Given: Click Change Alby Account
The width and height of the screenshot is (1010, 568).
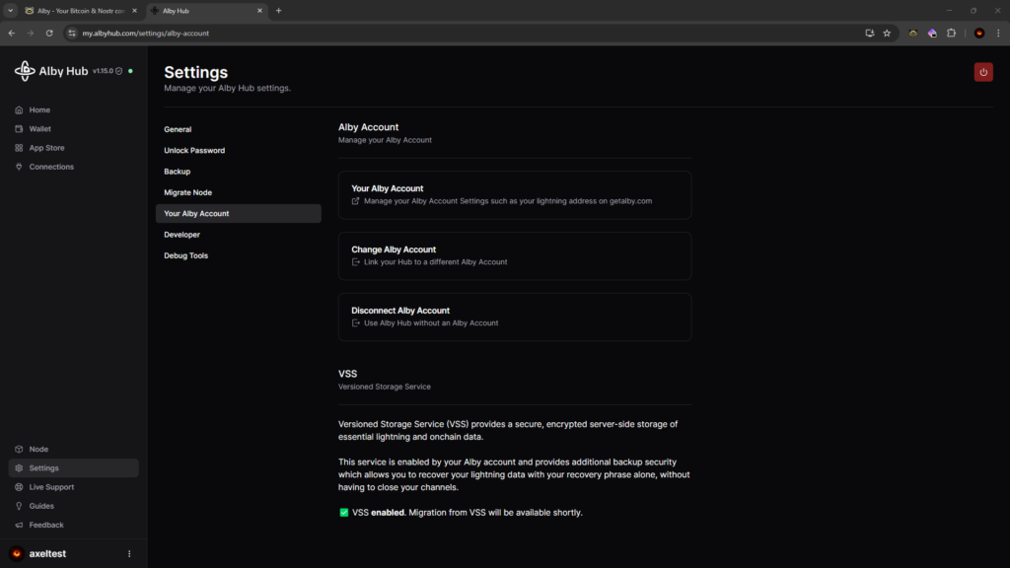Looking at the screenshot, I should click(514, 255).
